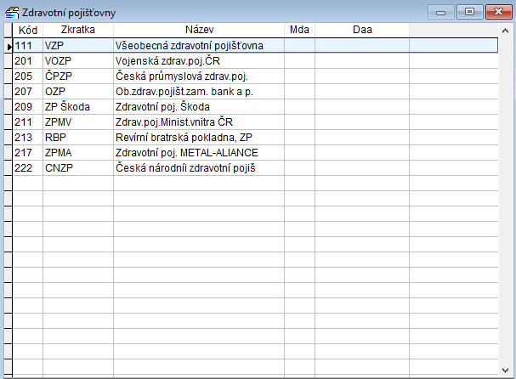Select Zdravotní poj. METAL-ALIANCE name cell
516x379 pixels.
[199, 153]
